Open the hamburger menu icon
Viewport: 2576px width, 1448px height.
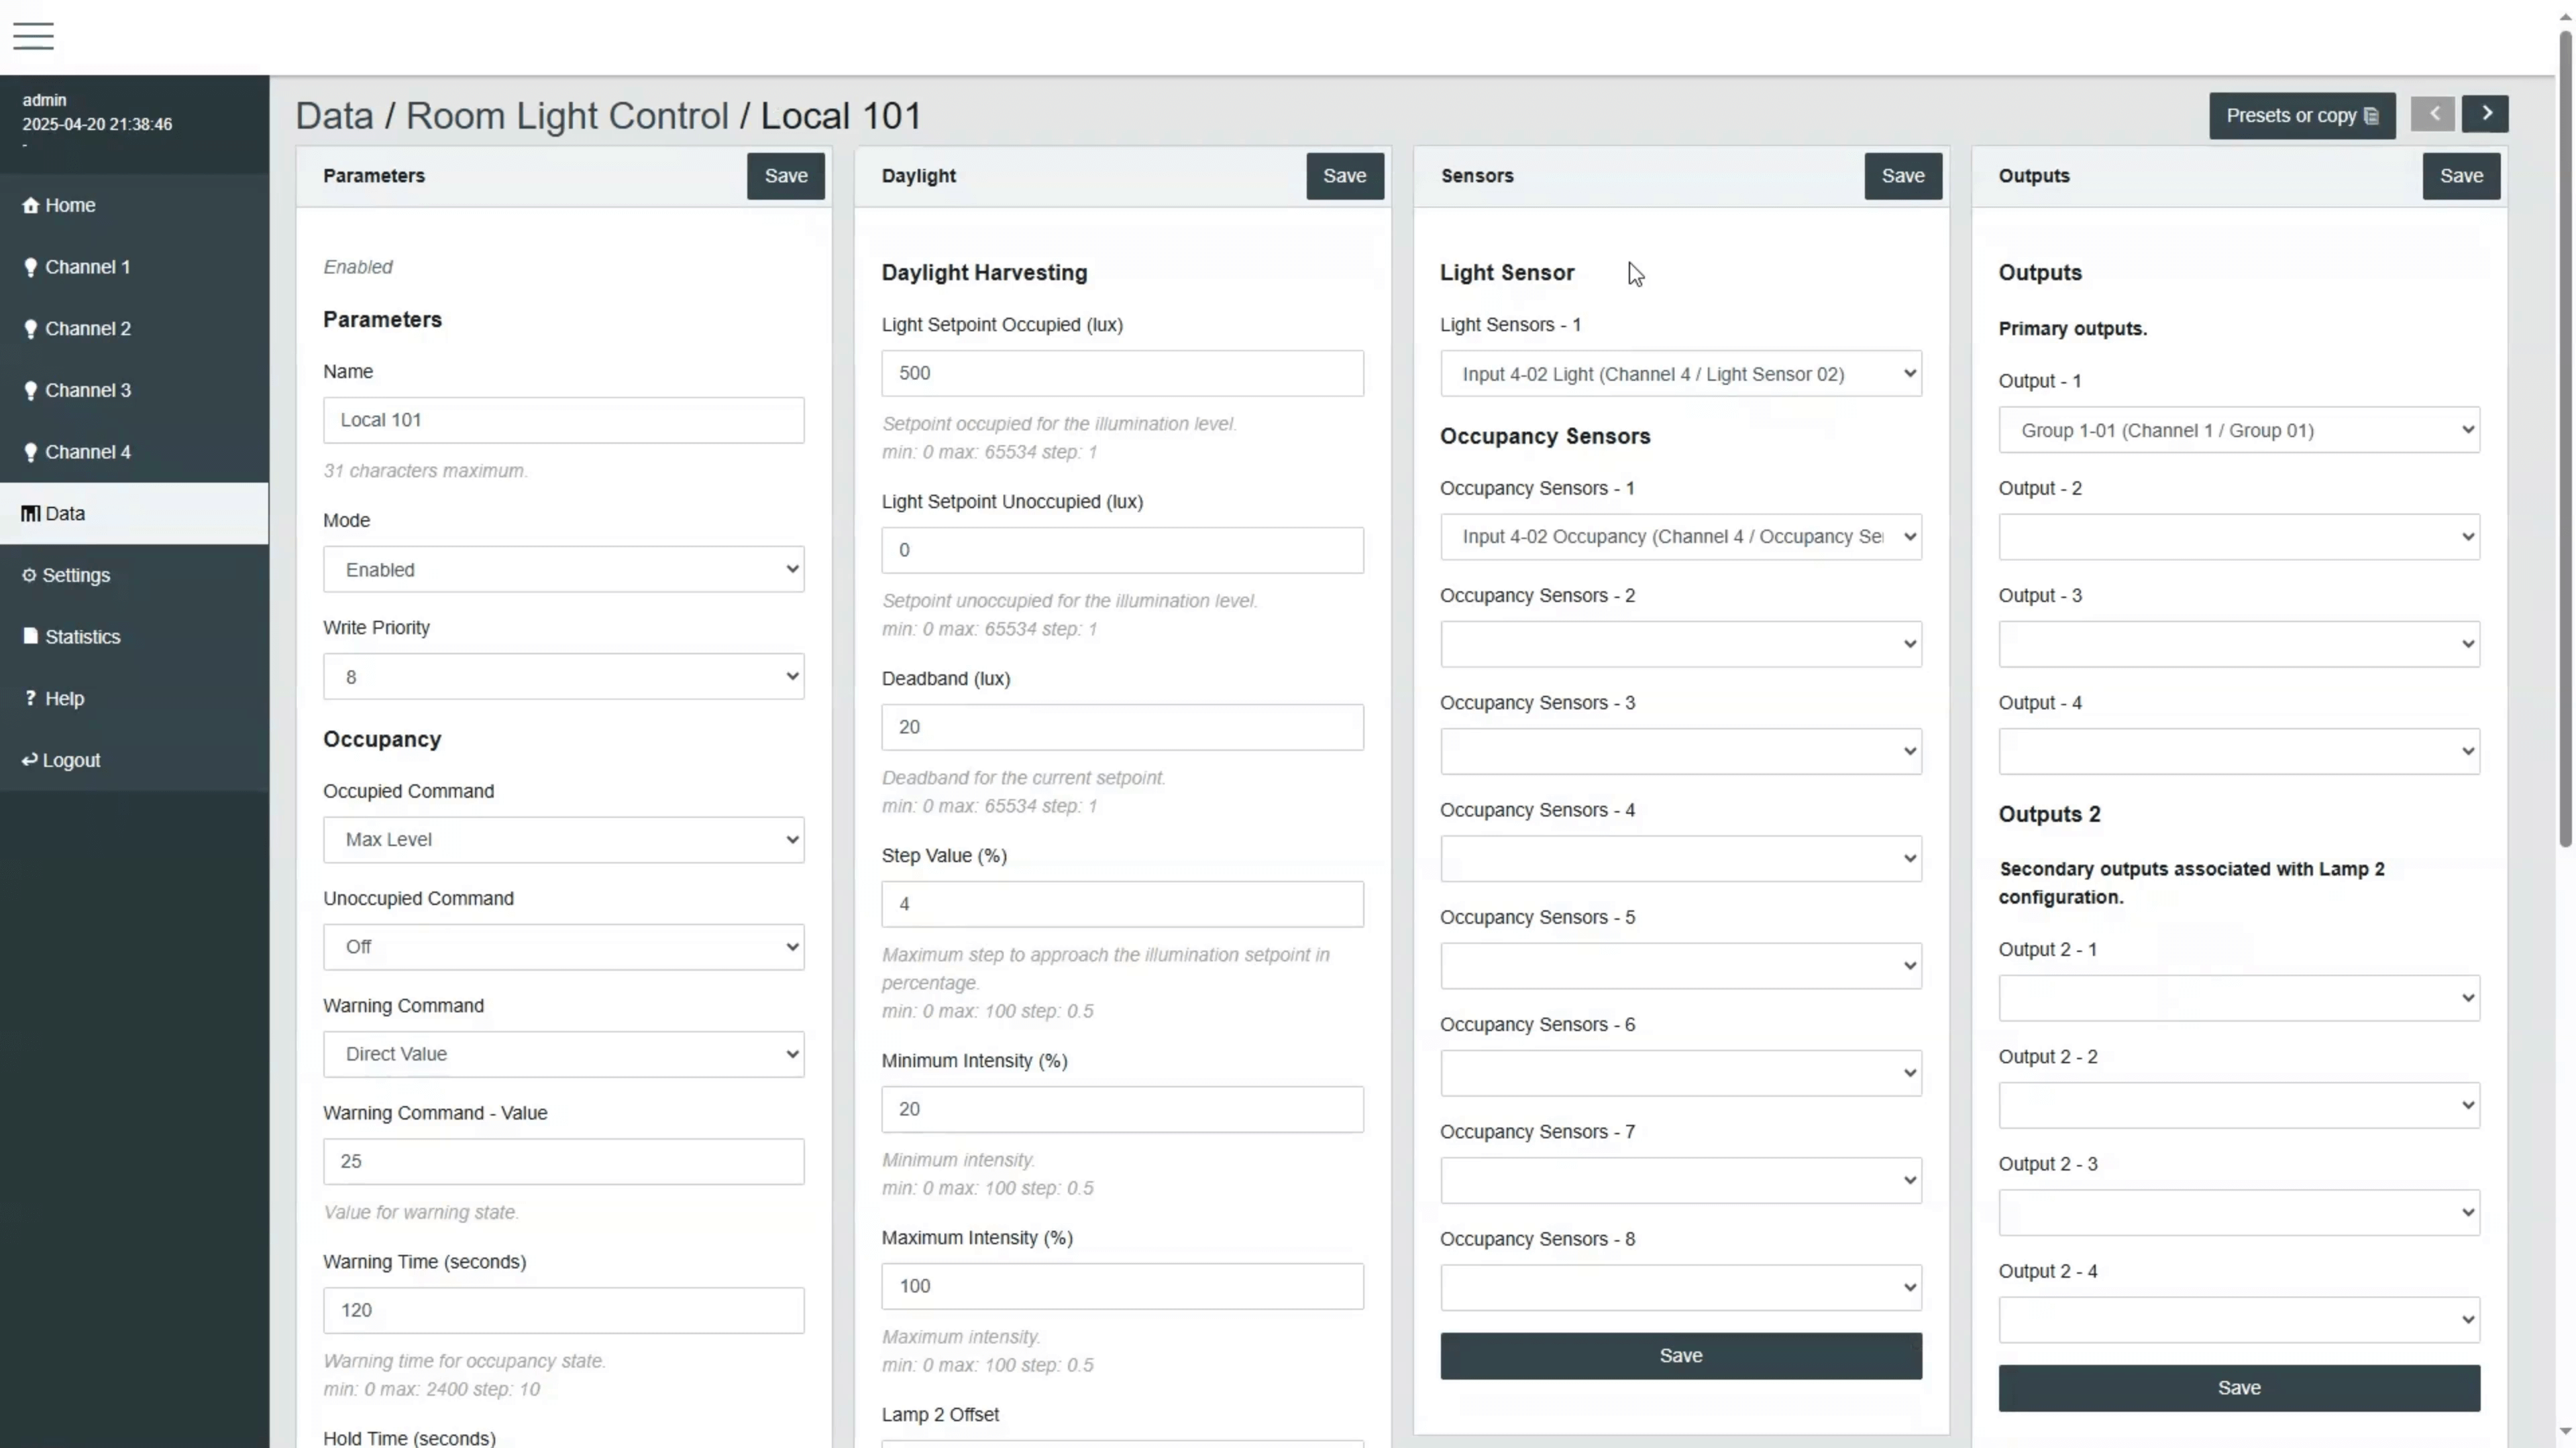[x=33, y=36]
